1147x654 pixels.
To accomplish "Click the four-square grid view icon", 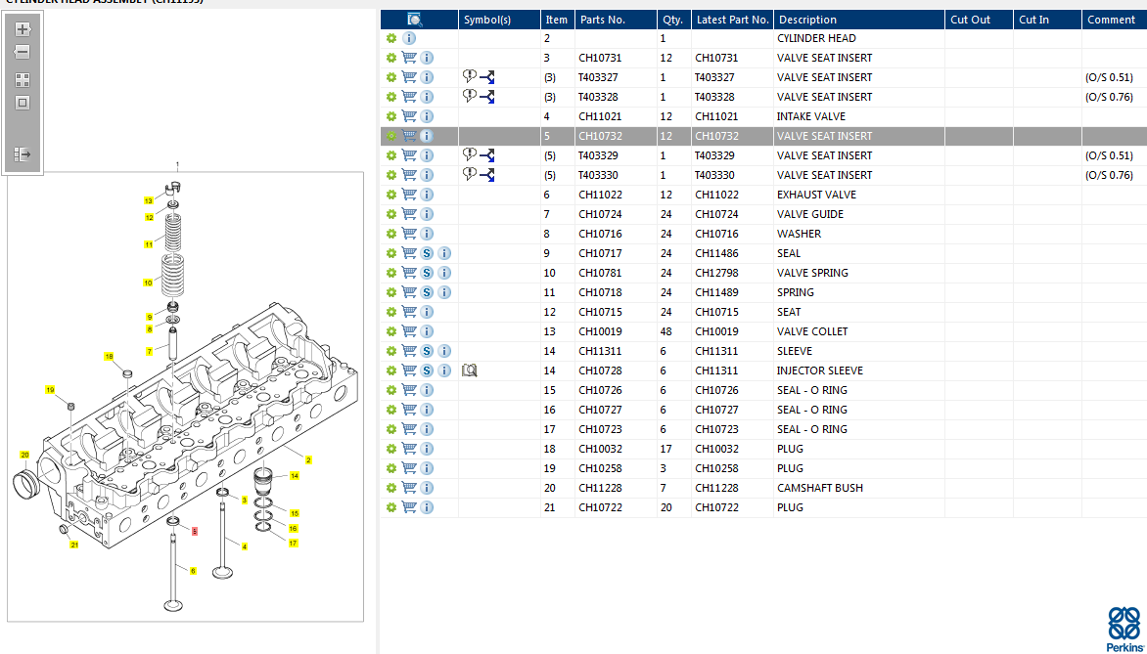I will click(23, 80).
